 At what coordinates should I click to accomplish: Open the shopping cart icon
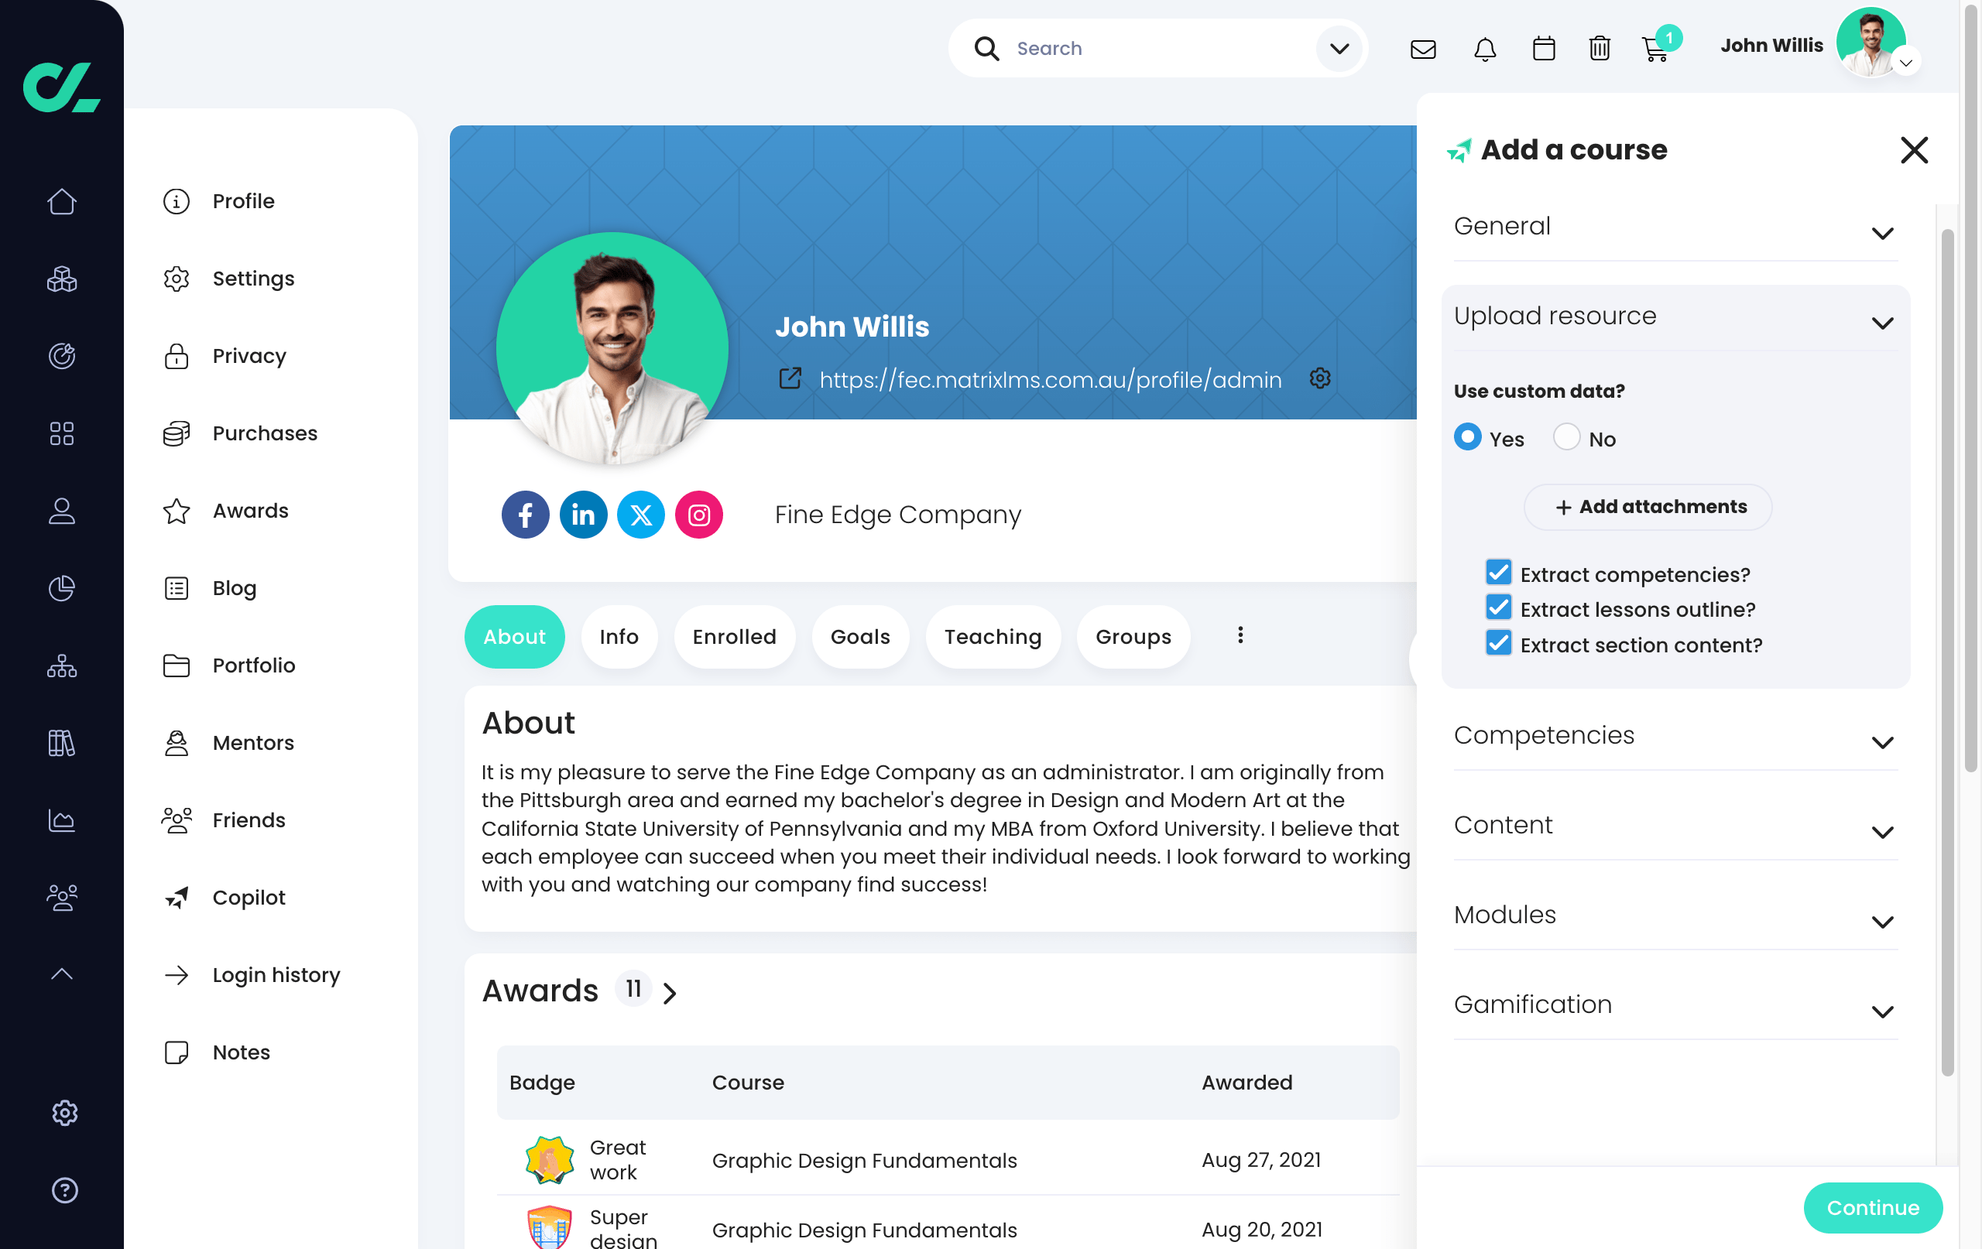point(1655,50)
